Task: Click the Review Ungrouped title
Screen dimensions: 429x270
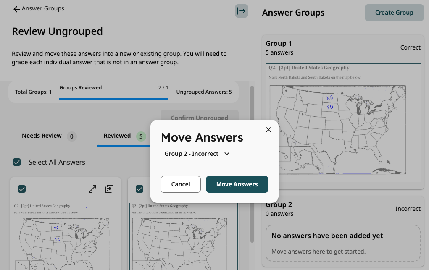Action: (x=57, y=31)
